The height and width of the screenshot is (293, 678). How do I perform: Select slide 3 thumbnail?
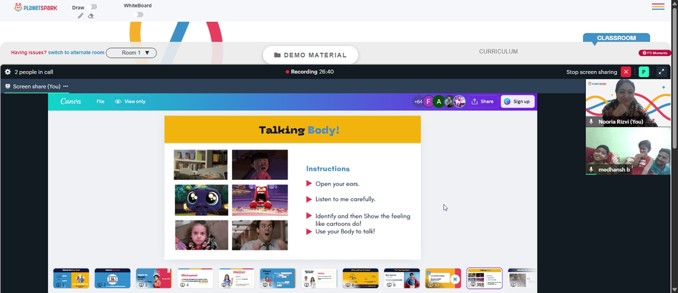pos(154,278)
